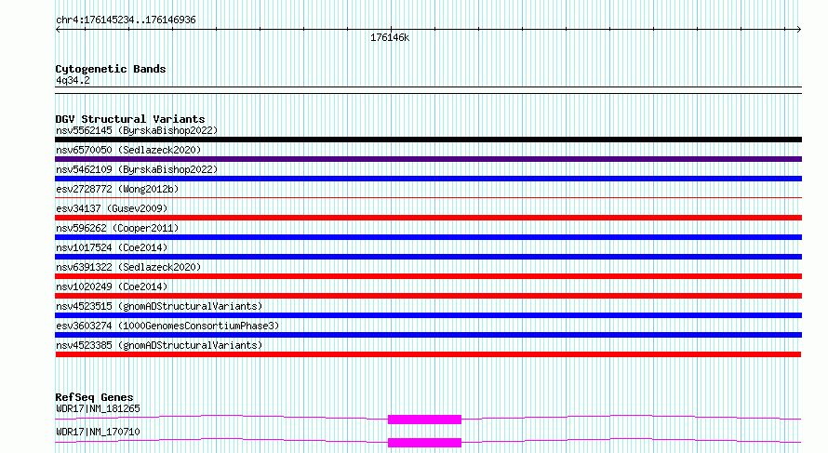
Task: Open the nsv6391322 (Sedlazeck2020) label
Action: pos(128,267)
